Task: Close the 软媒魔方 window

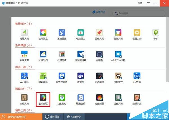Action: click(164, 3)
